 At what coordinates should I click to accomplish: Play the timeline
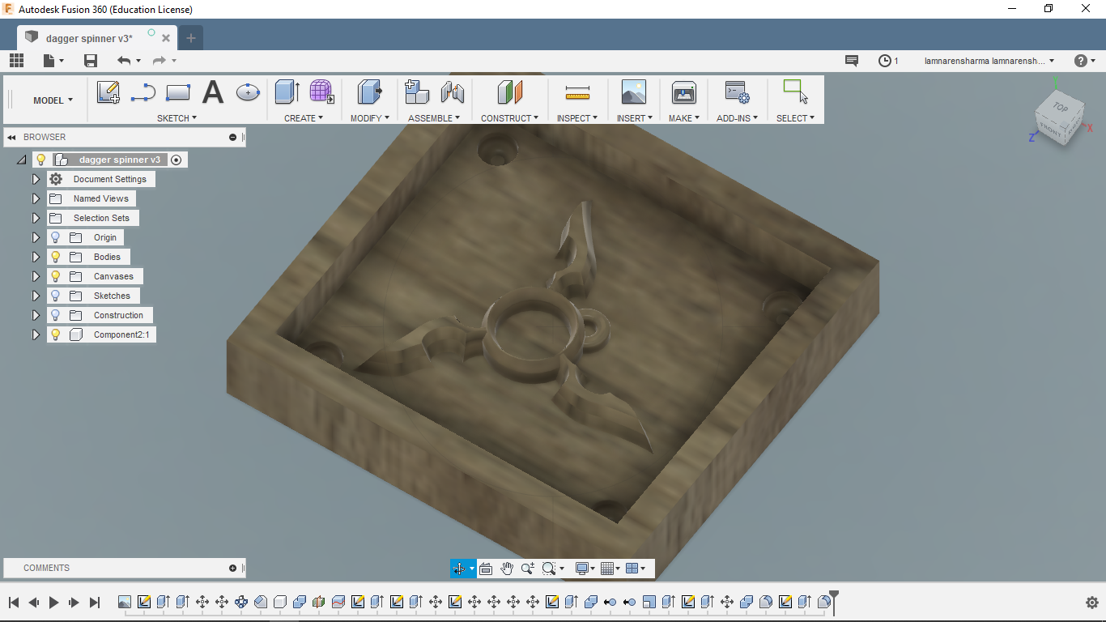pos(54,603)
